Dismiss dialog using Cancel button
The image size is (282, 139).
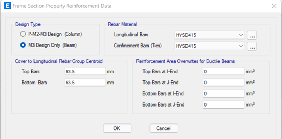coord(164,128)
